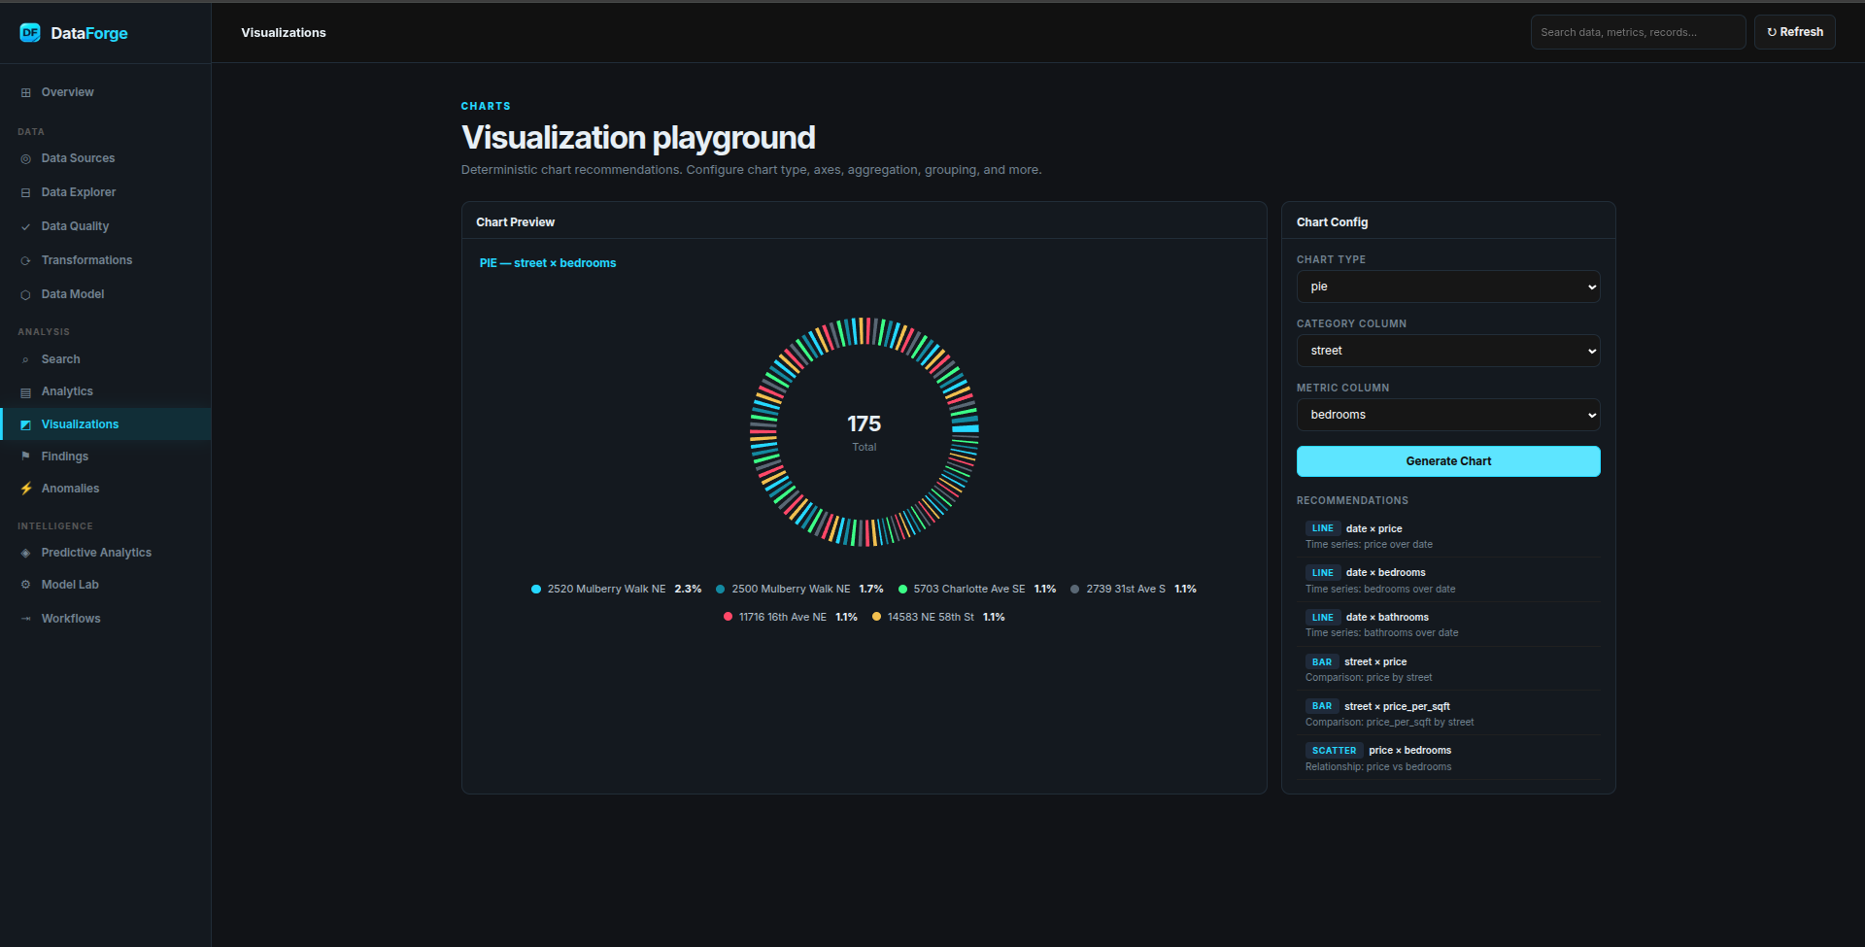
Task: Click the 'Comparison: price by street' text
Action: pos(1369,678)
